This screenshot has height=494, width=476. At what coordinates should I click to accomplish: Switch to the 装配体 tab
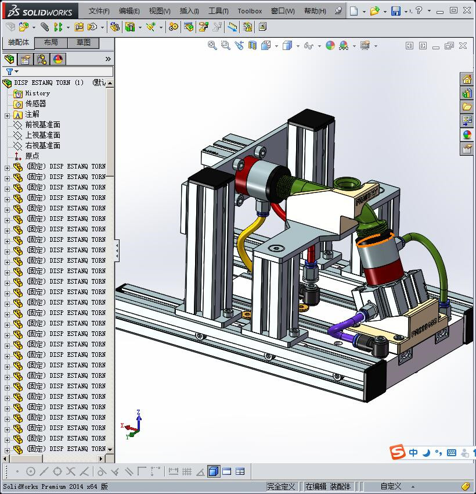coord(18,42)
